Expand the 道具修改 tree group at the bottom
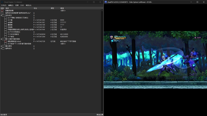 [1, 48]
